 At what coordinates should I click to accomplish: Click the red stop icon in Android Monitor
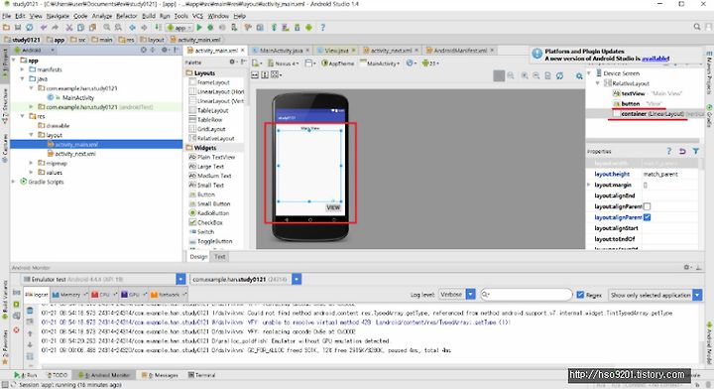click(x=17, y=329)
